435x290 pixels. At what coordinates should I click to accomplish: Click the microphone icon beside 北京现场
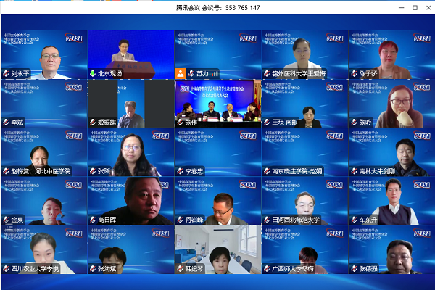click(93, 73)
